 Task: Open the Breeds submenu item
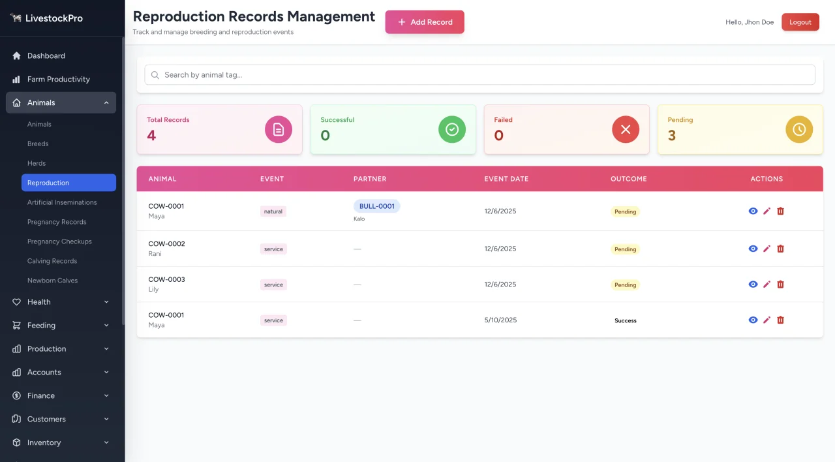(x=68, y=144)
